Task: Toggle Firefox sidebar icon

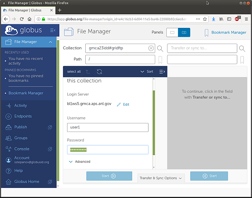Action: (229, 19)
